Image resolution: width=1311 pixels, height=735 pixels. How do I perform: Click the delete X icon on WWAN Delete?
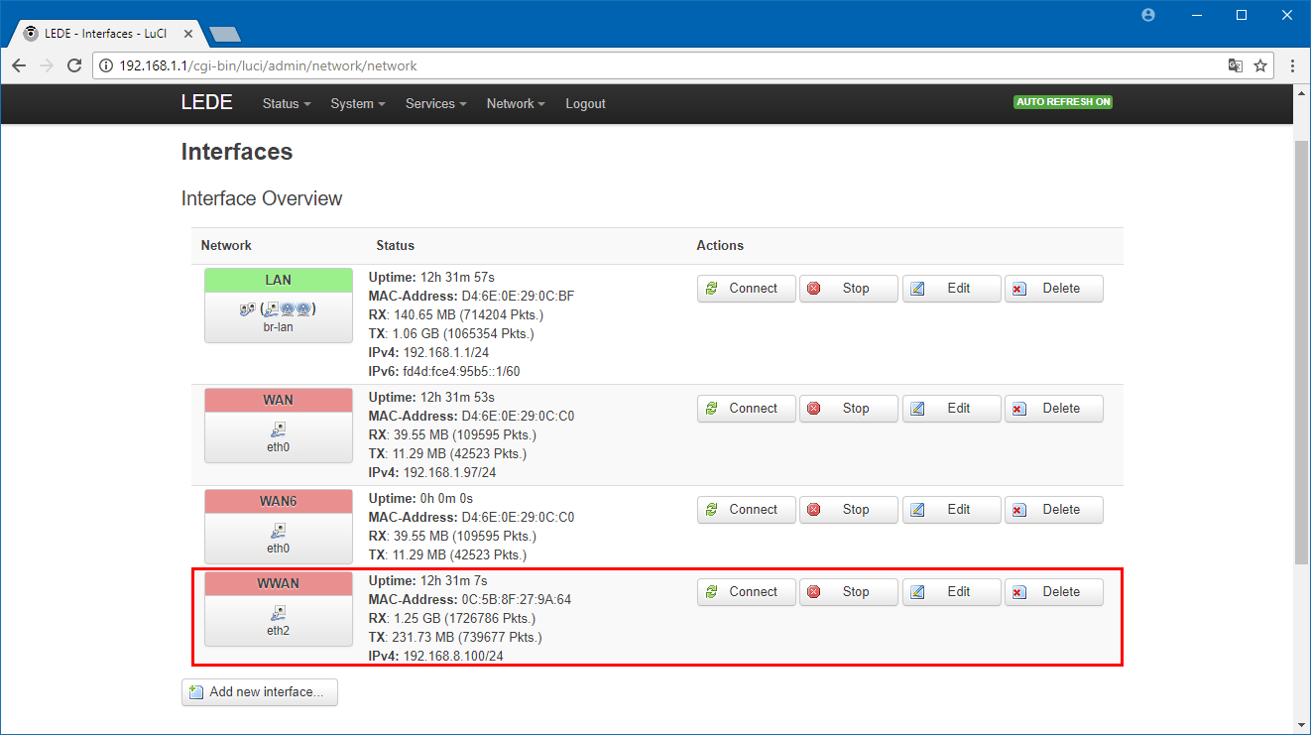(1019, 592)
